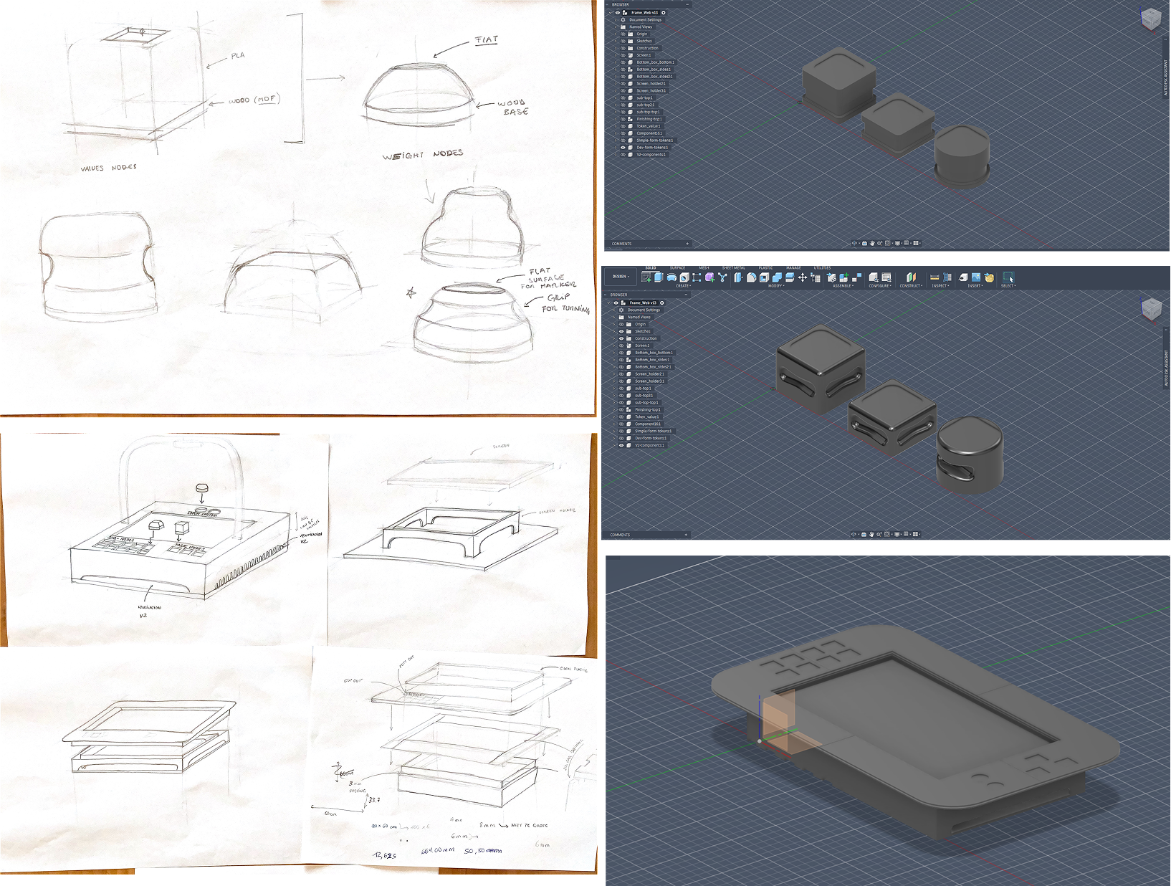Switch to the MESH tab
This screenshot has height=886, width=1171.
[704, 268]
